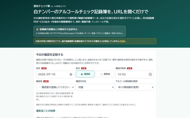Viewport: 190px width, 118px height.
Task: Click the 区分 field label
Action: pos(78,68)
